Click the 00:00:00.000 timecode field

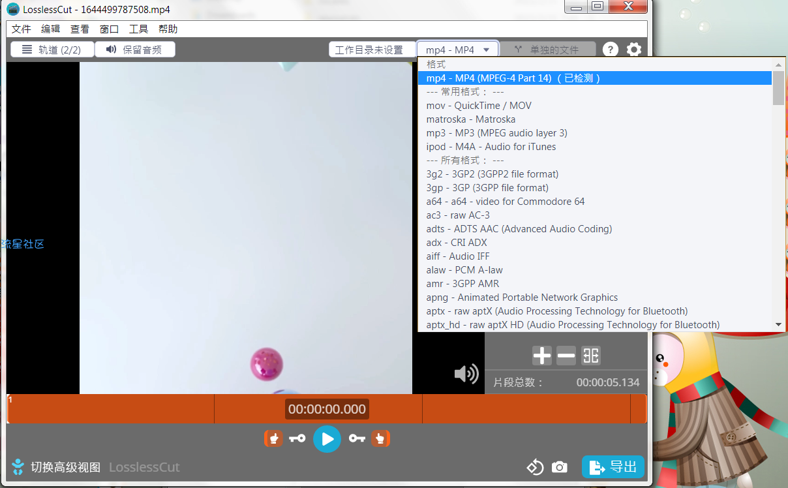point(327,409)
